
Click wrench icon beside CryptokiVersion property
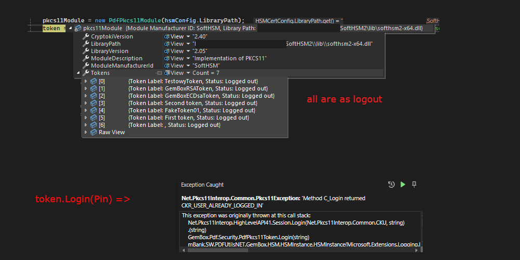[86, 36]
